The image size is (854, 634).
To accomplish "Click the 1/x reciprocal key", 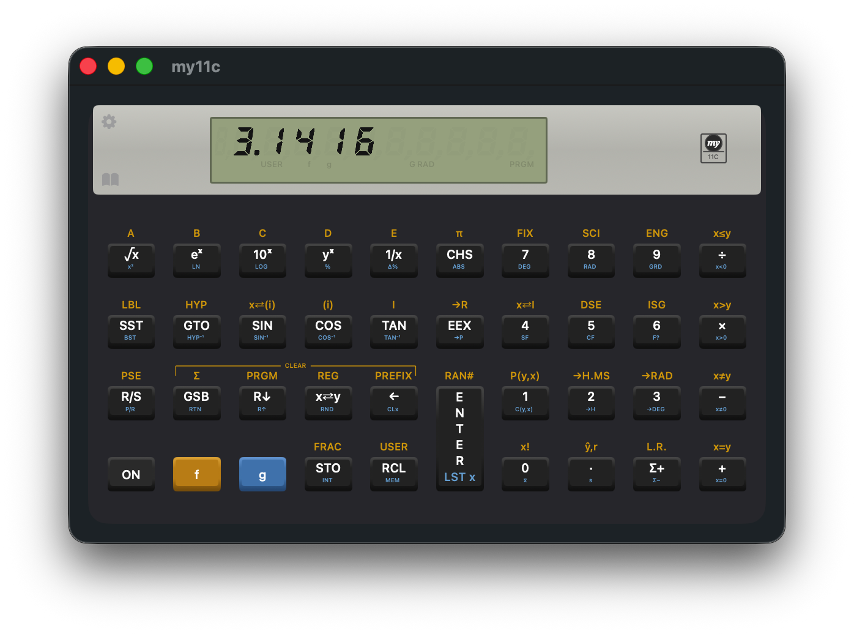I will pos(394,260).
